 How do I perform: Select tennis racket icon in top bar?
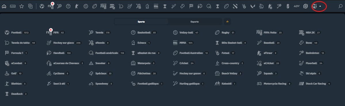pos(60,6)
